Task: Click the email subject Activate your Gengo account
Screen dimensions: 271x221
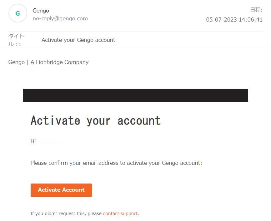Action: pos(78,40)
